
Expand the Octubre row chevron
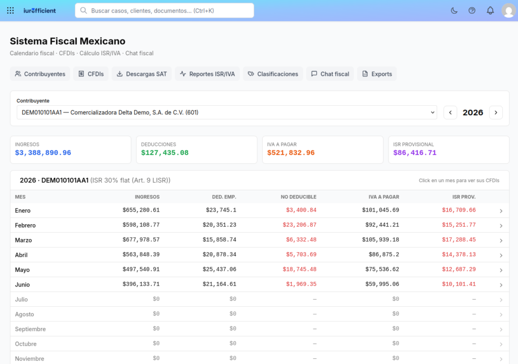(x=501, y=344)
